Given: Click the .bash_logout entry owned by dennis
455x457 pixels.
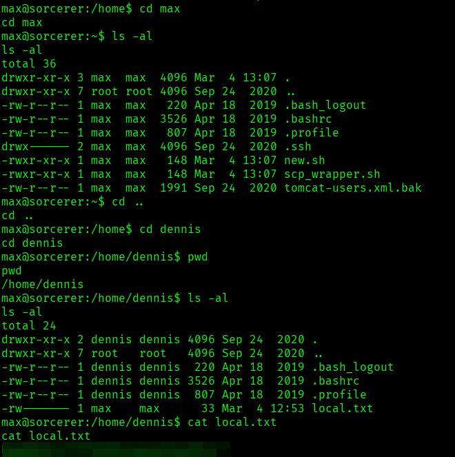Looking at the screenshot, I should point(353,367).
